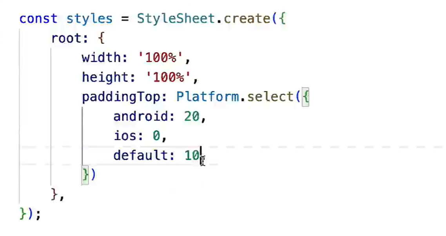
Task: Click the final '});' line
Action: tap(30, 214)
